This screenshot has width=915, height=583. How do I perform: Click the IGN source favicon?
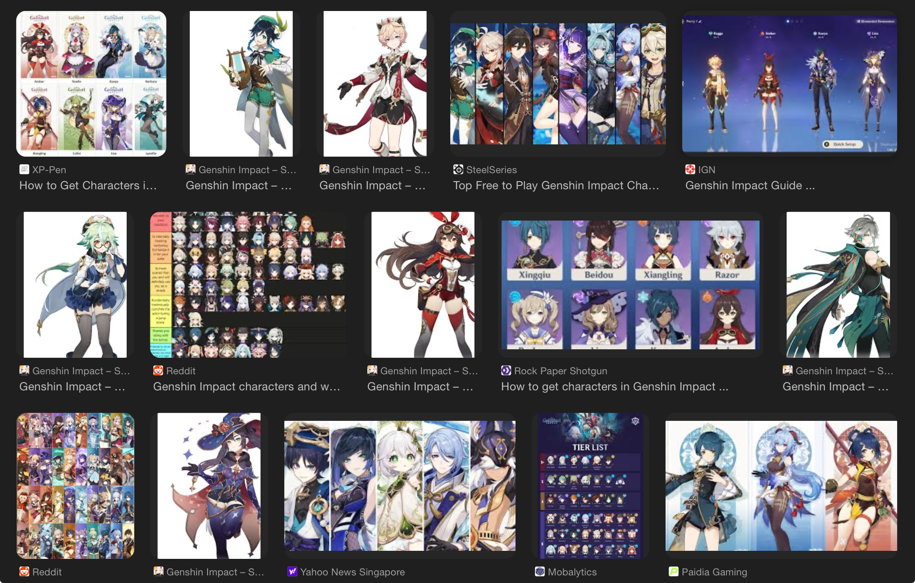[x=690, y=170]
